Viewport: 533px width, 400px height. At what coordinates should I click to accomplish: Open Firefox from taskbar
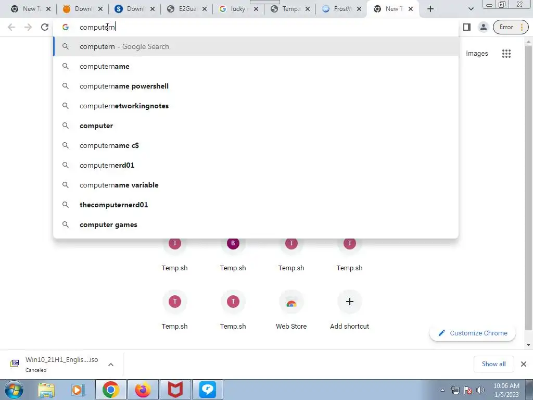coord(143,390)
